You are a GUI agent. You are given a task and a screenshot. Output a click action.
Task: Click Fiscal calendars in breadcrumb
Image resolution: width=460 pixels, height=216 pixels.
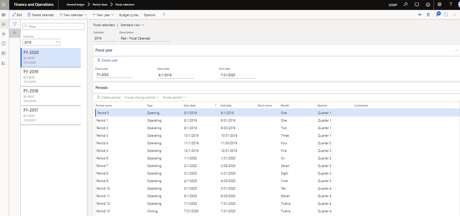coord(125,5)
